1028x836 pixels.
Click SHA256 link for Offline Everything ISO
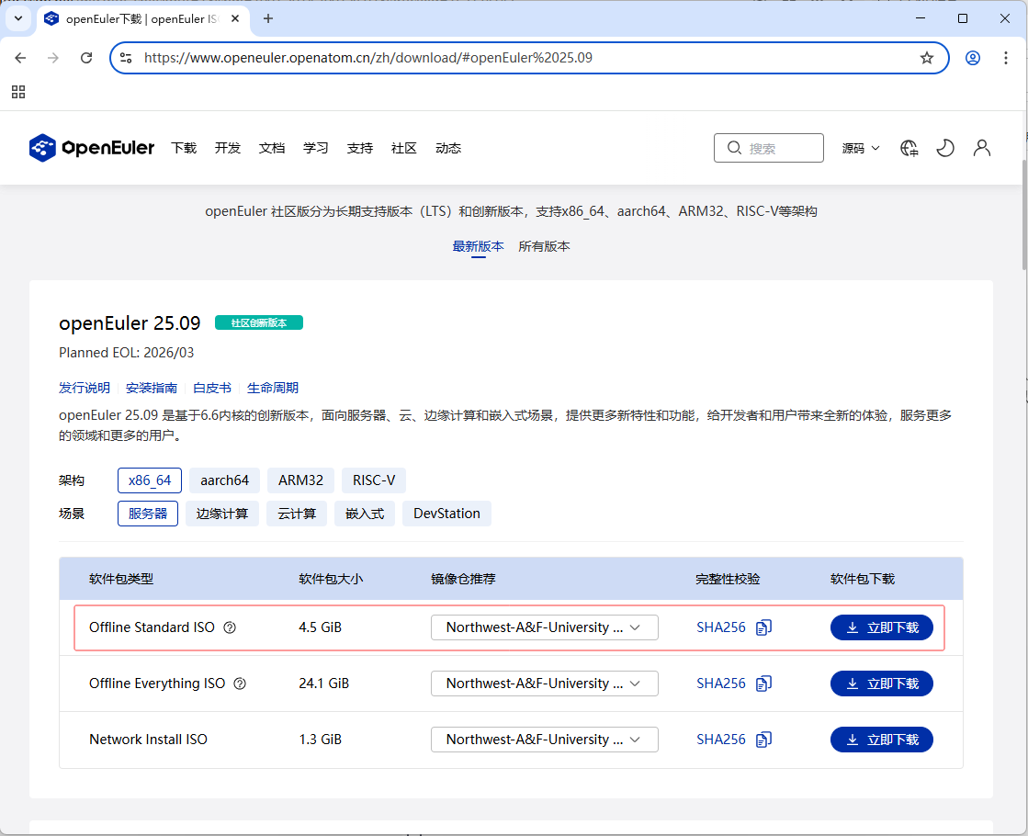coord(720,683)
